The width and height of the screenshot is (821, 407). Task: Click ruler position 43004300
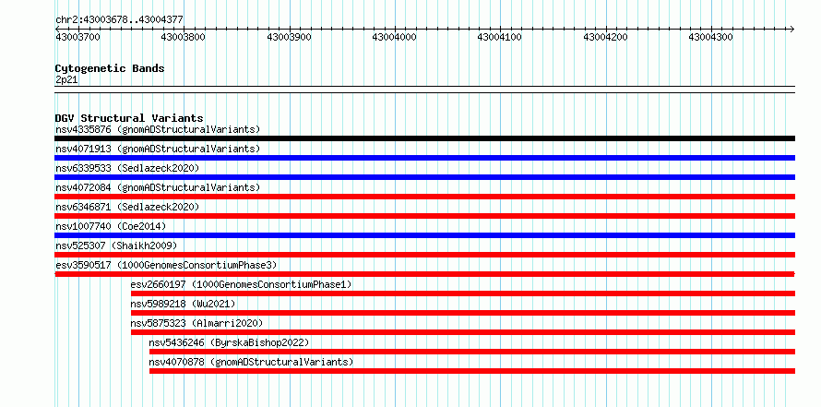pos(710,37)
